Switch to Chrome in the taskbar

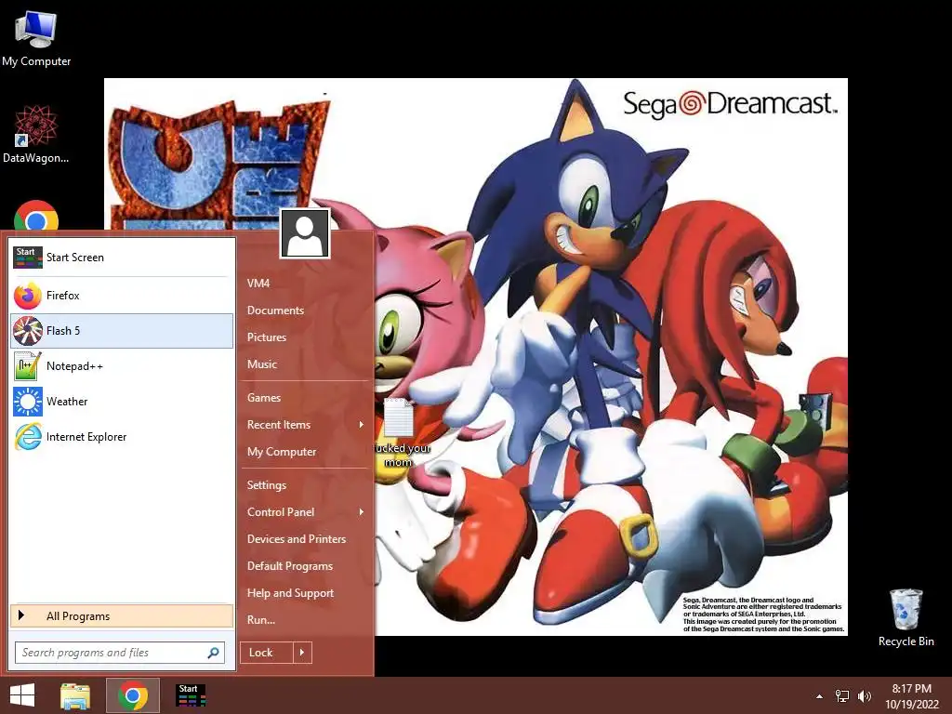pyautogui.click(x=133, y=695)
